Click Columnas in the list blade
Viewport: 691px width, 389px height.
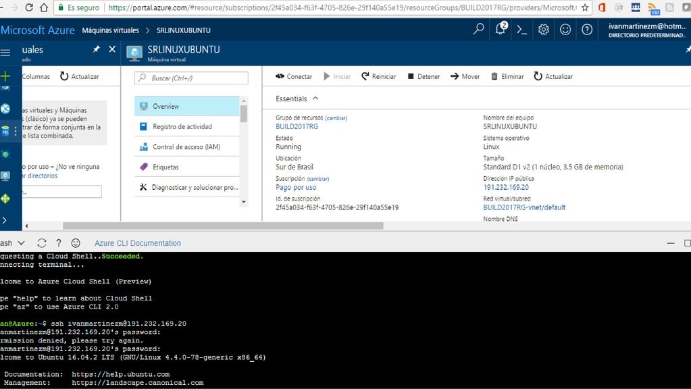[x=36, y=76]
